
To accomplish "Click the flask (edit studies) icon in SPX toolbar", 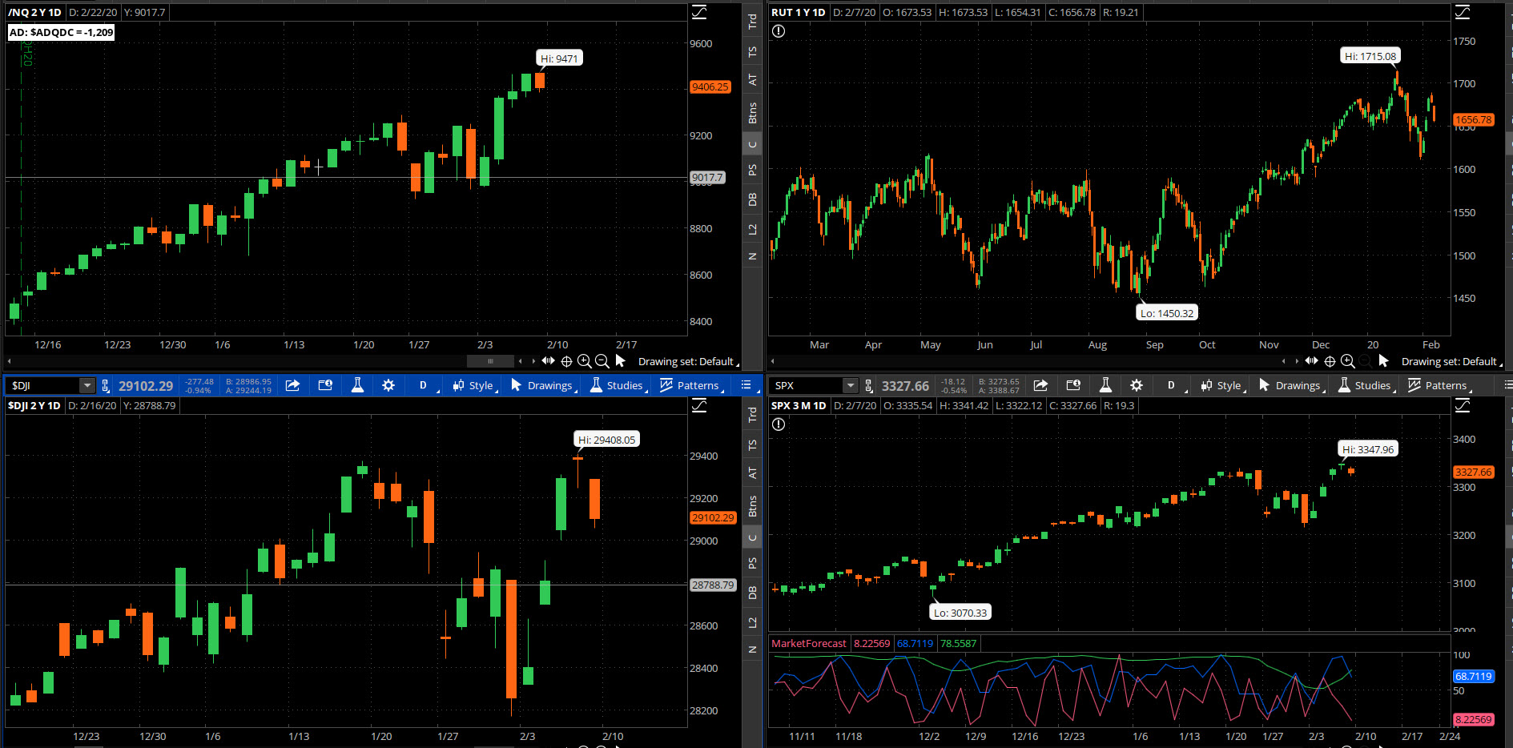I will click(1105, 385).
